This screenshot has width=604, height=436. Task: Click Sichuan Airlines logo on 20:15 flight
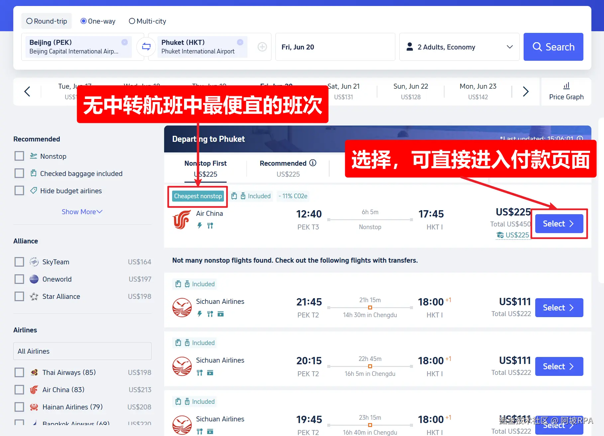[x=182, y=366]
